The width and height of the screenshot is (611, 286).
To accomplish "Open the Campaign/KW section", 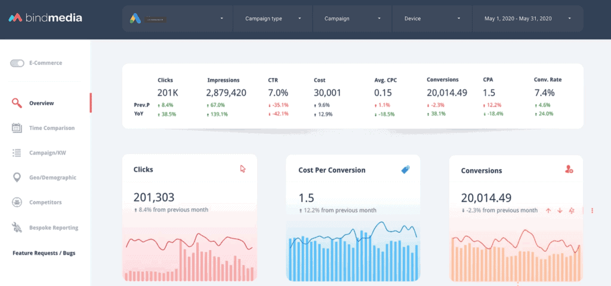I will click(x=48, y=153).
